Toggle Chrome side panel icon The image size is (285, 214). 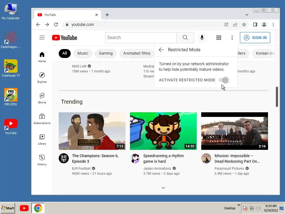coord(255,25)
